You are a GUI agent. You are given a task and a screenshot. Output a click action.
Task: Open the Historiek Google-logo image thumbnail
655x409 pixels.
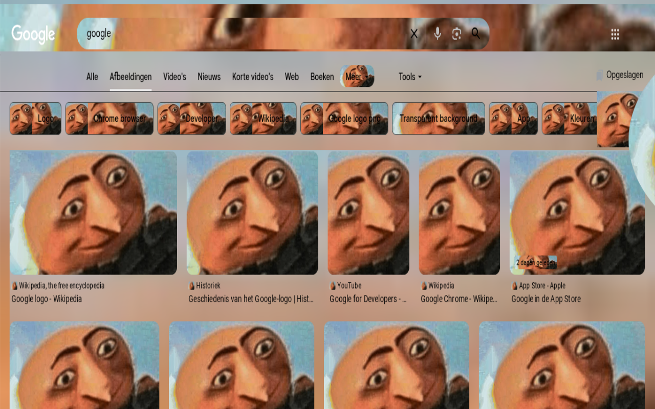(252, 213)
